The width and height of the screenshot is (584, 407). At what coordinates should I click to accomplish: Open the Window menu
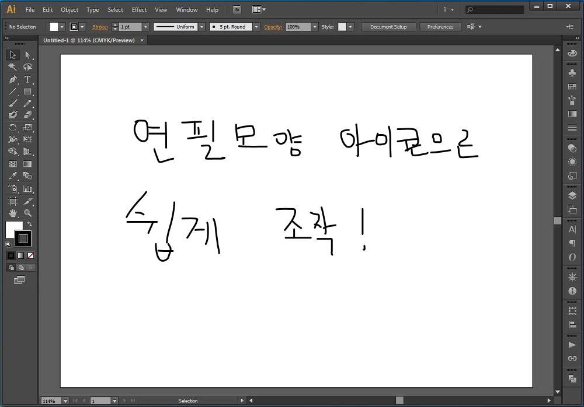click(187, 10)
